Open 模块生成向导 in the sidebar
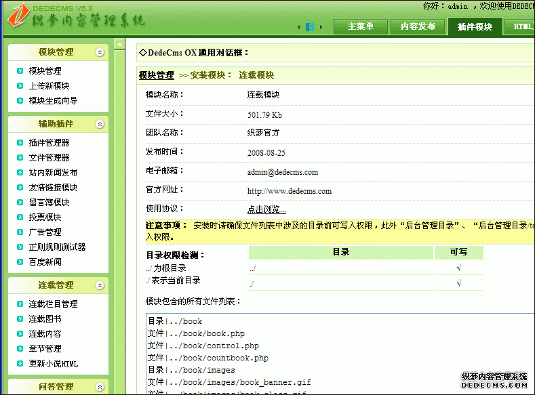Image resolution: width=535 pixels, height=395 pixels. pos(53,101)
